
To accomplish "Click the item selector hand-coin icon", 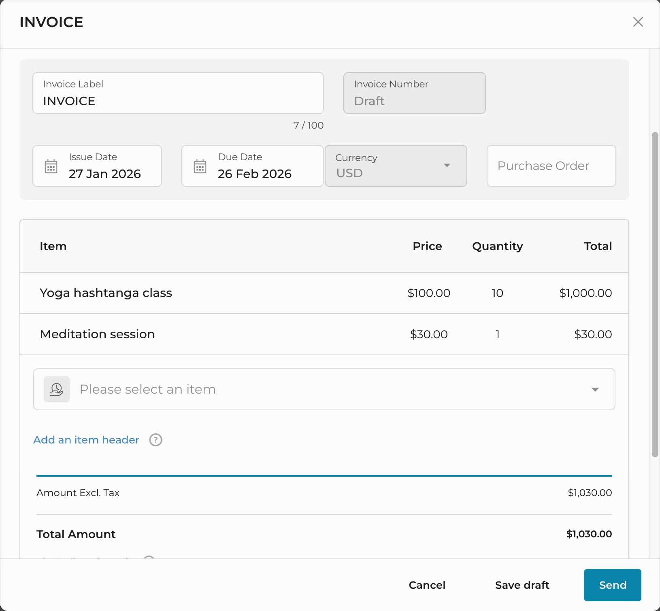I will click(57, 389).
